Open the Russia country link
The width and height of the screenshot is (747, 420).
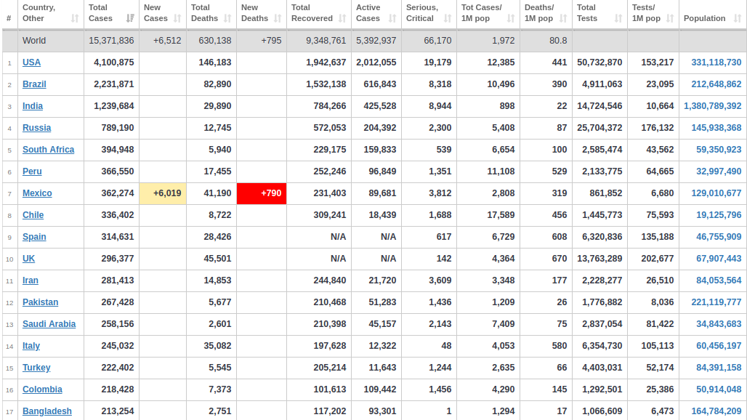pyautogui.click(x=36, y=128)
